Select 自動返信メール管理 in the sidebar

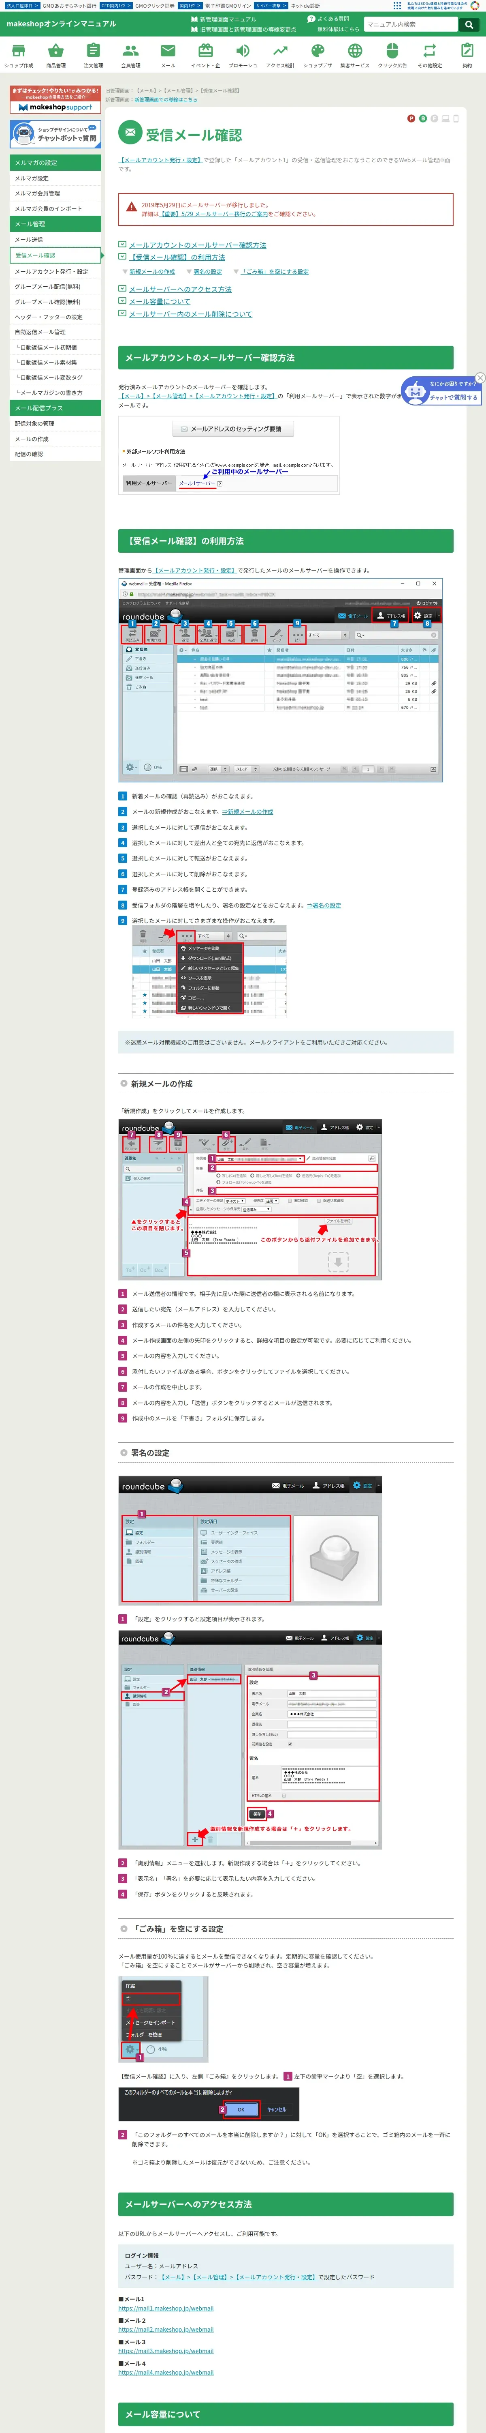[x=55, y=332]
